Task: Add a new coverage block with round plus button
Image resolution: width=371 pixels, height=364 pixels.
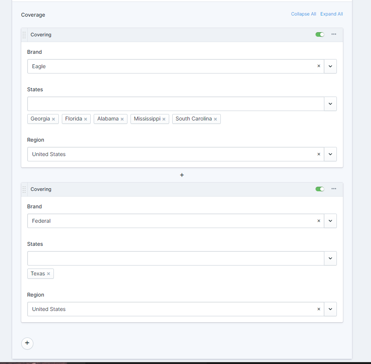Action: pyautogui.click(x=27, y=343)
